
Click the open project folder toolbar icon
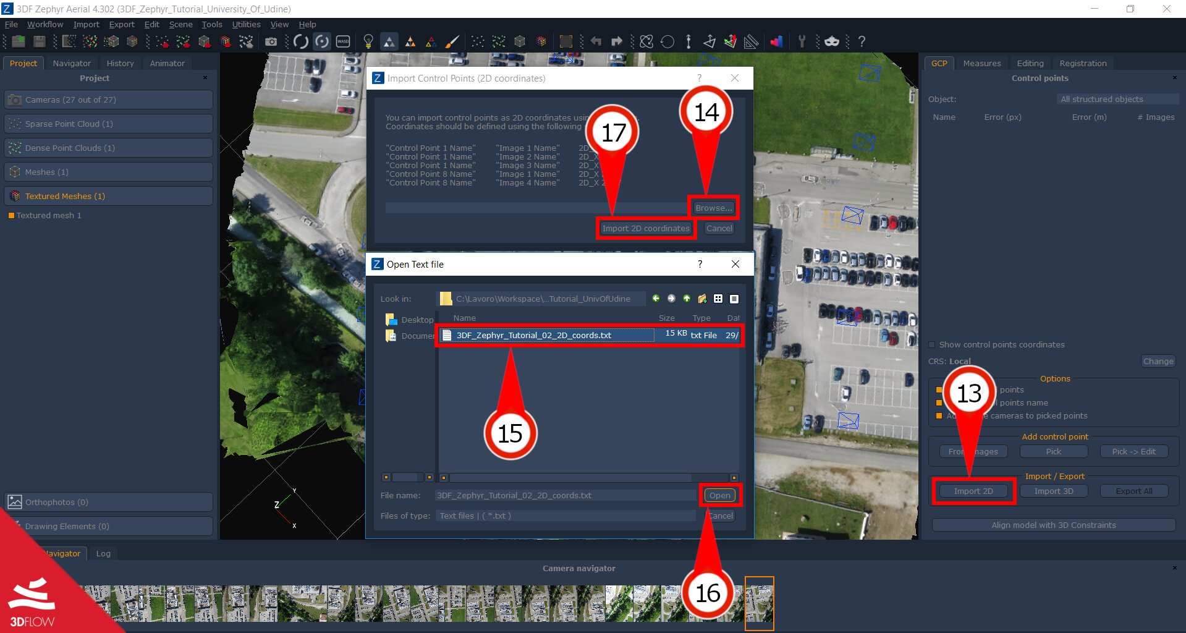19,41
